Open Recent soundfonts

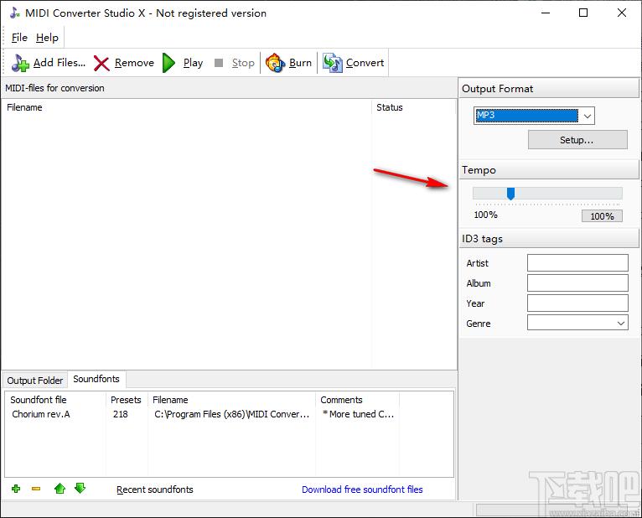[x=155, y=490]
